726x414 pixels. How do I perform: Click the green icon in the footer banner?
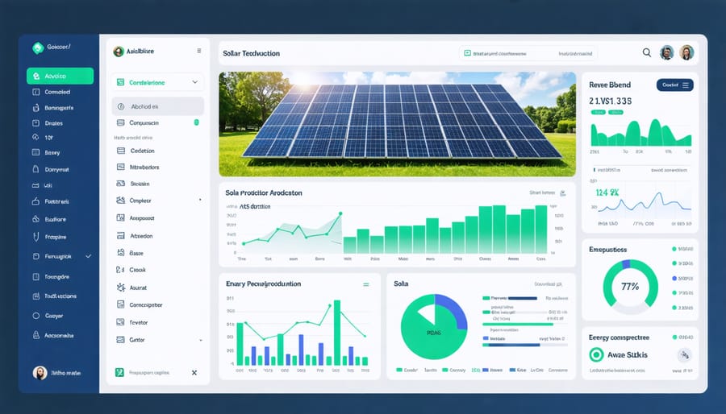tap(119, 372)
